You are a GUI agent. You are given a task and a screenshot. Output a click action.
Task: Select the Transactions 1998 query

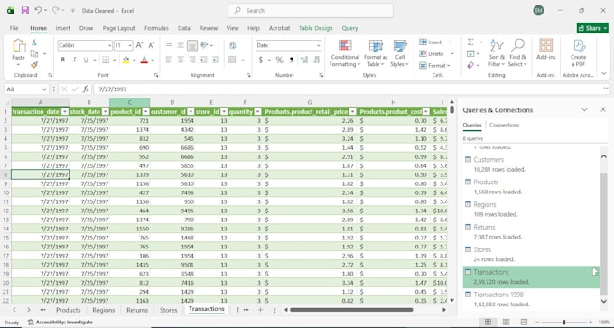coord(531,299)
